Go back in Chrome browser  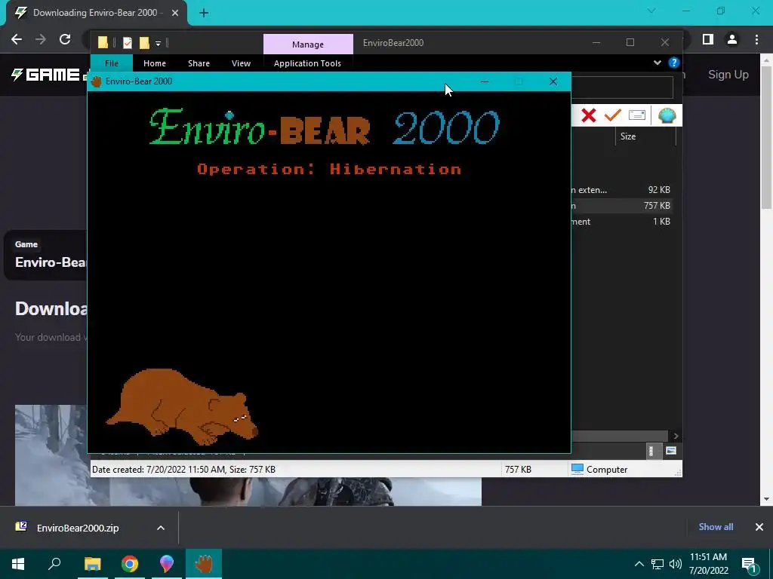[17, 39]
